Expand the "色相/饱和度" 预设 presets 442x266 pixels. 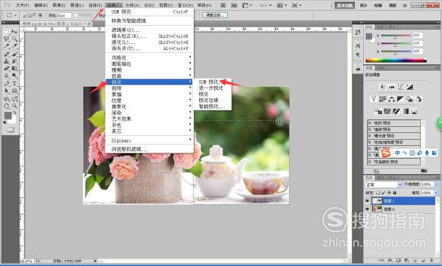coord(369,142)
